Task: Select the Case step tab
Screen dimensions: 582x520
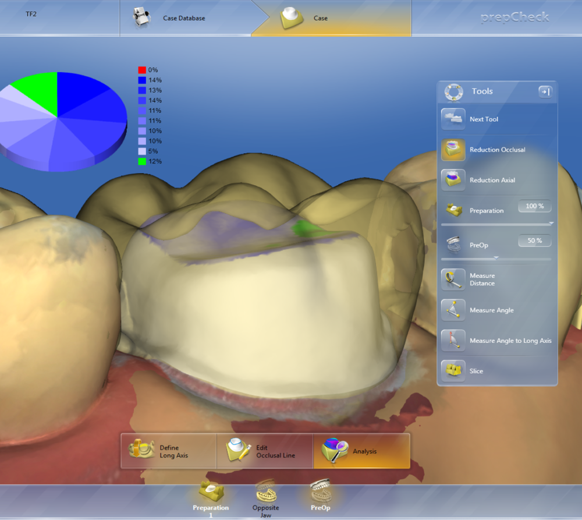Action: 332,18
